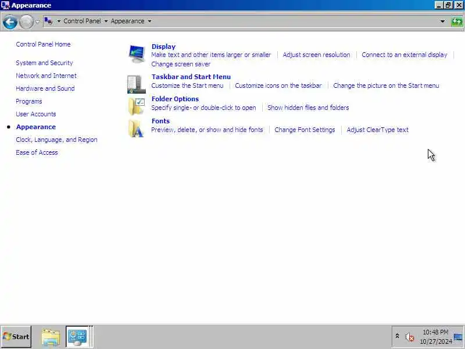
Task: Open Network and Internet category
Action: 46,76
